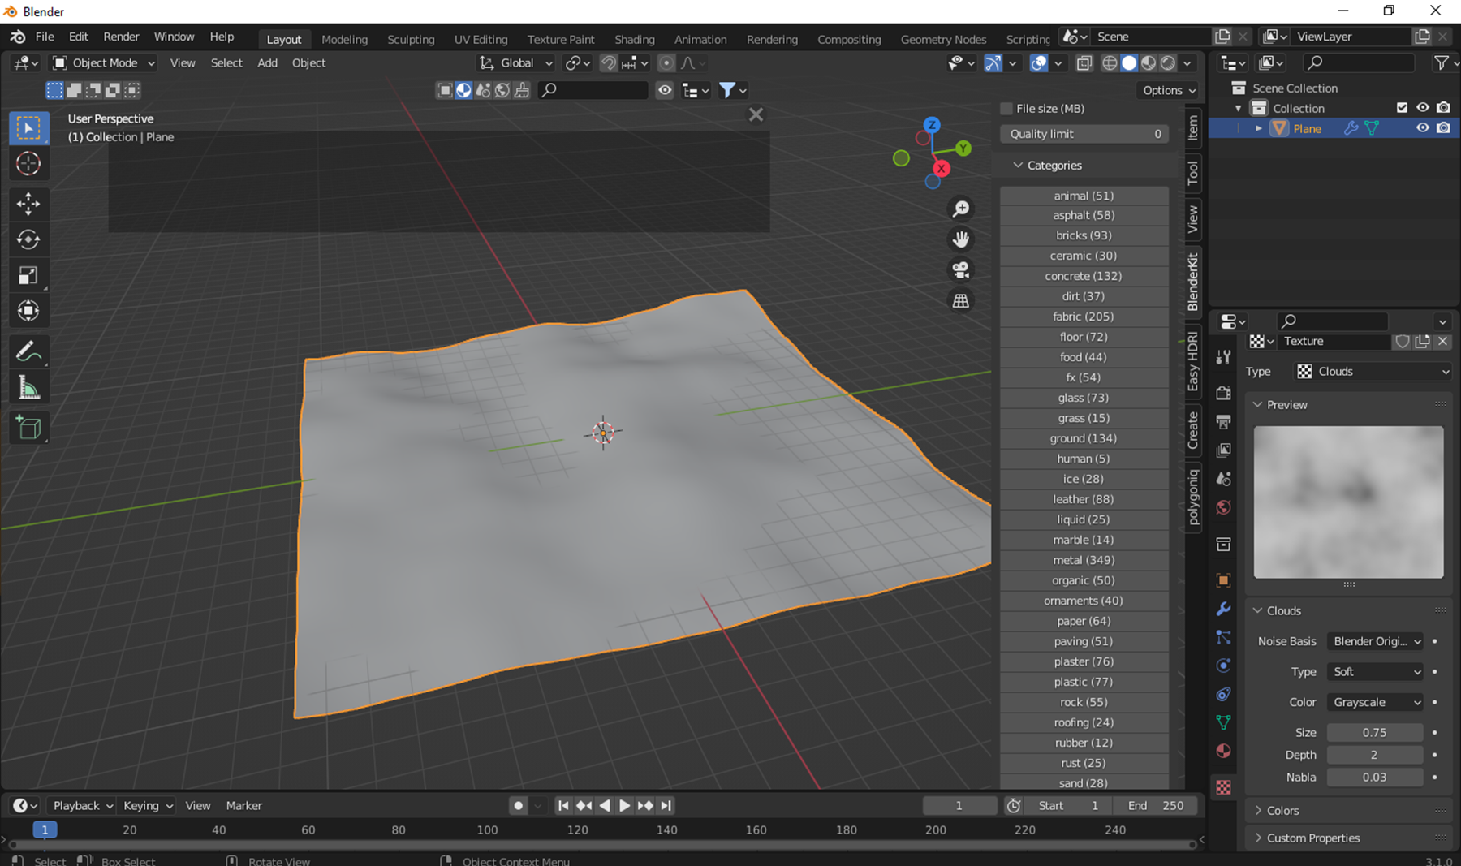Hide the Collection in viewport via eye

(1423, 108)
